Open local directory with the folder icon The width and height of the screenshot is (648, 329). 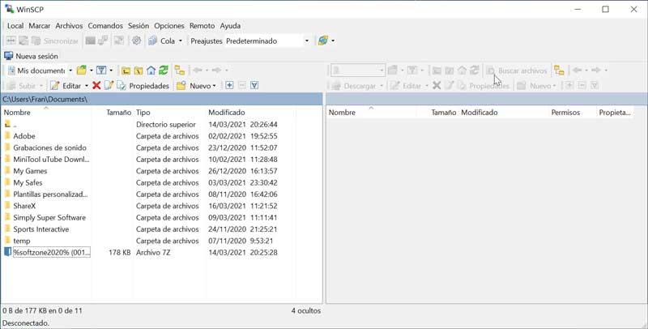tap(82, 70)
